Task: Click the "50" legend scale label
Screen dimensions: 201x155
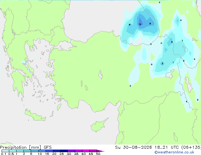Action: [98, 154]
